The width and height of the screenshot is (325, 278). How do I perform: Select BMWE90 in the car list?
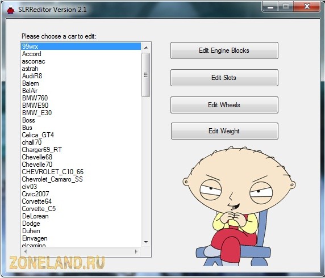(81, 106)
